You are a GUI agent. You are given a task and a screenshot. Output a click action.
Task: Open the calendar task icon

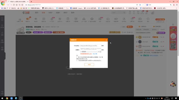pos(44,19)
